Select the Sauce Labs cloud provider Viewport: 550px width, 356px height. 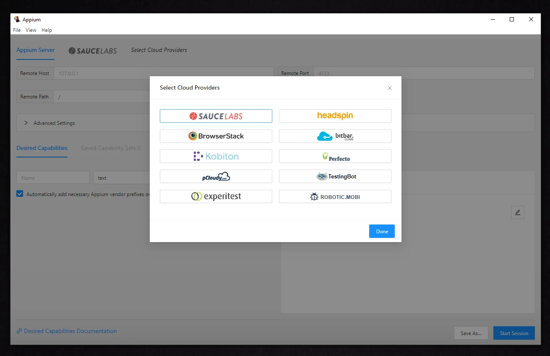(x=216, y=116)
